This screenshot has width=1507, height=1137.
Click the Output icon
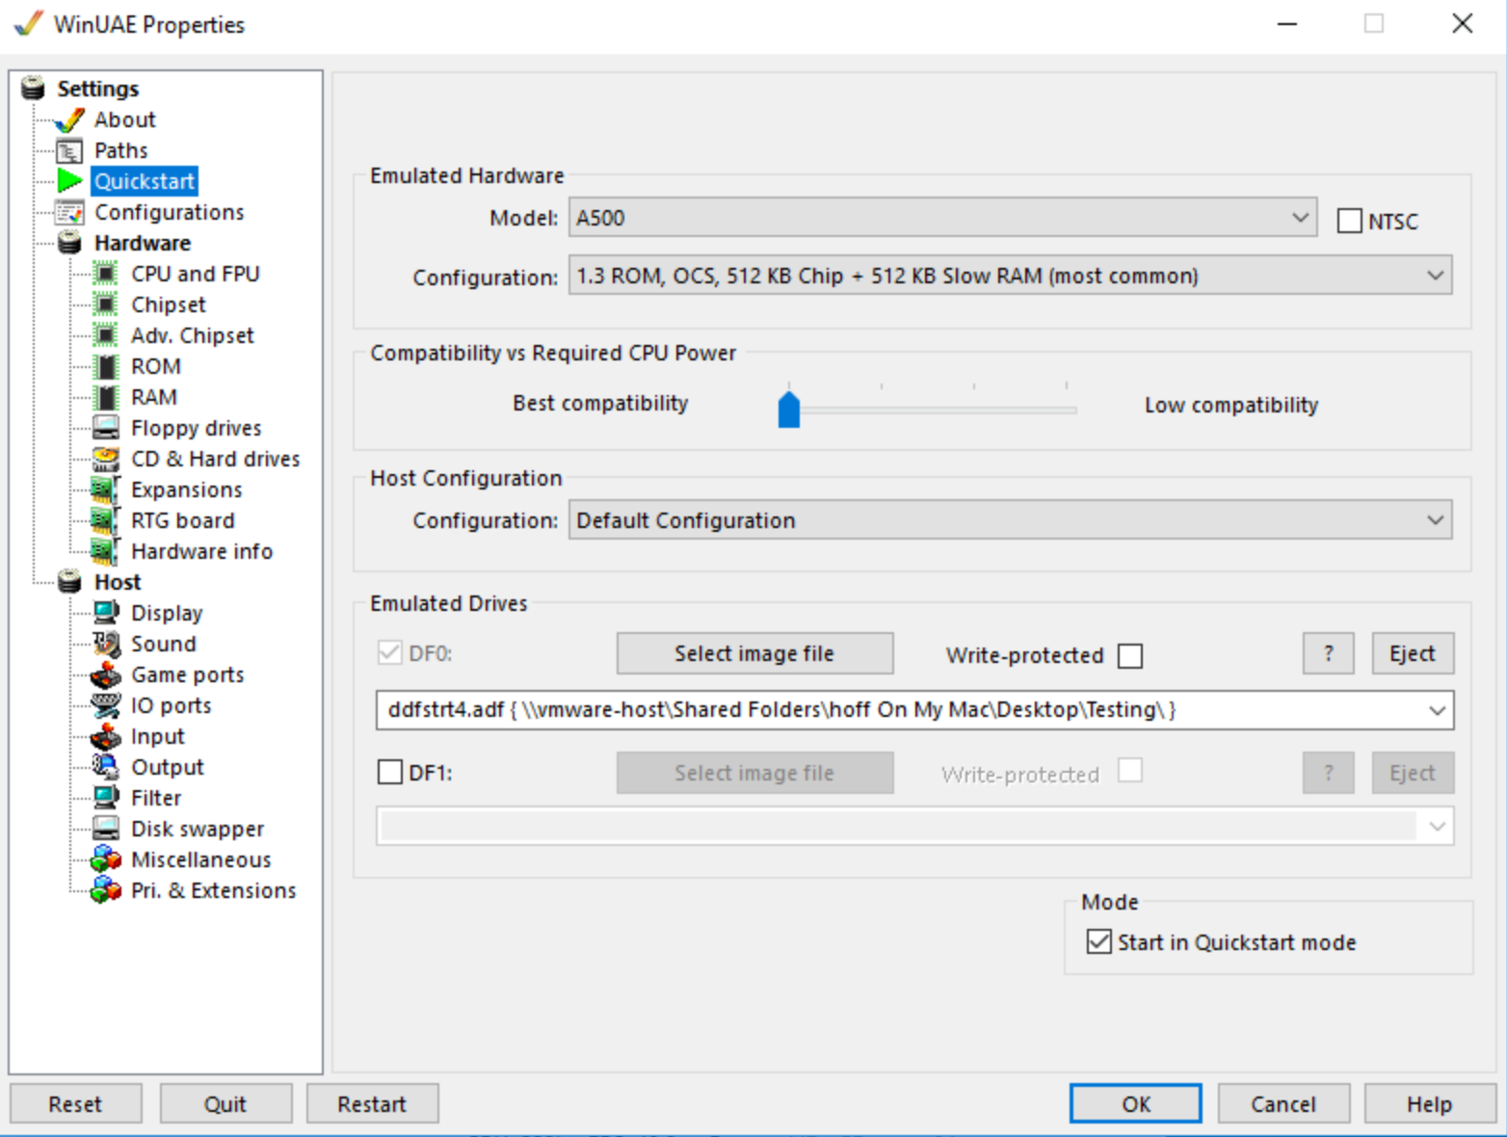point(106,767)
